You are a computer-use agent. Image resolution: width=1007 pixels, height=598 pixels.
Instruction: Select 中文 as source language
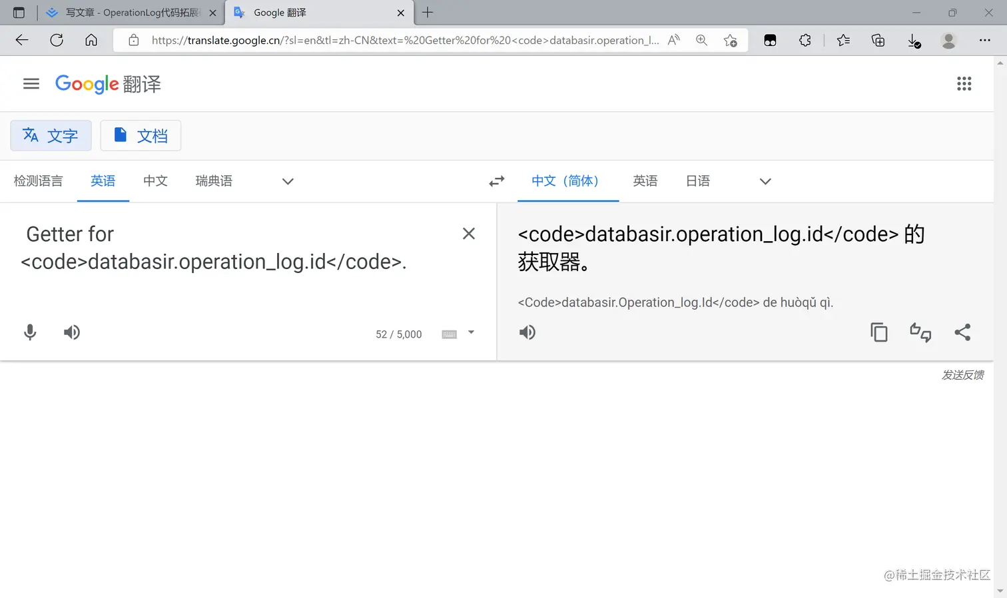[x=155, y=181]
